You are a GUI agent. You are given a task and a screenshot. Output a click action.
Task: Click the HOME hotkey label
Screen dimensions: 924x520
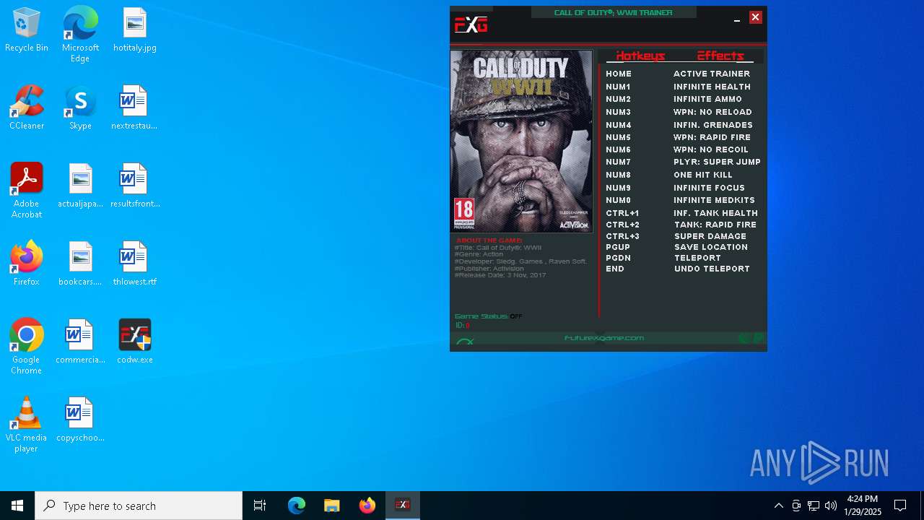619,74
